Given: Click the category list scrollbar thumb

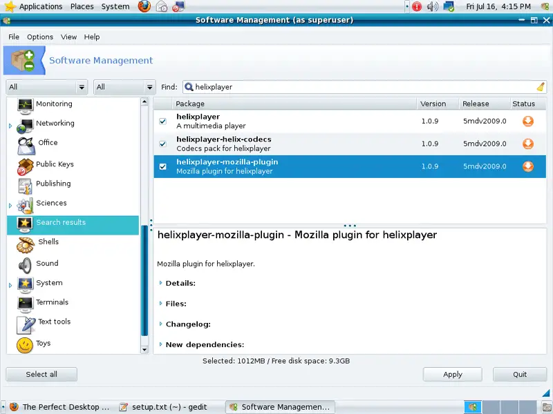Looking at the screenshot, I should tap(144, 280).
